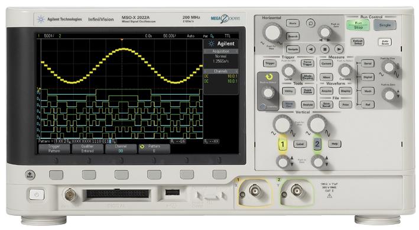
Task: Click the orange trigger marker atop the grid
Action: (x=122, y=40)
